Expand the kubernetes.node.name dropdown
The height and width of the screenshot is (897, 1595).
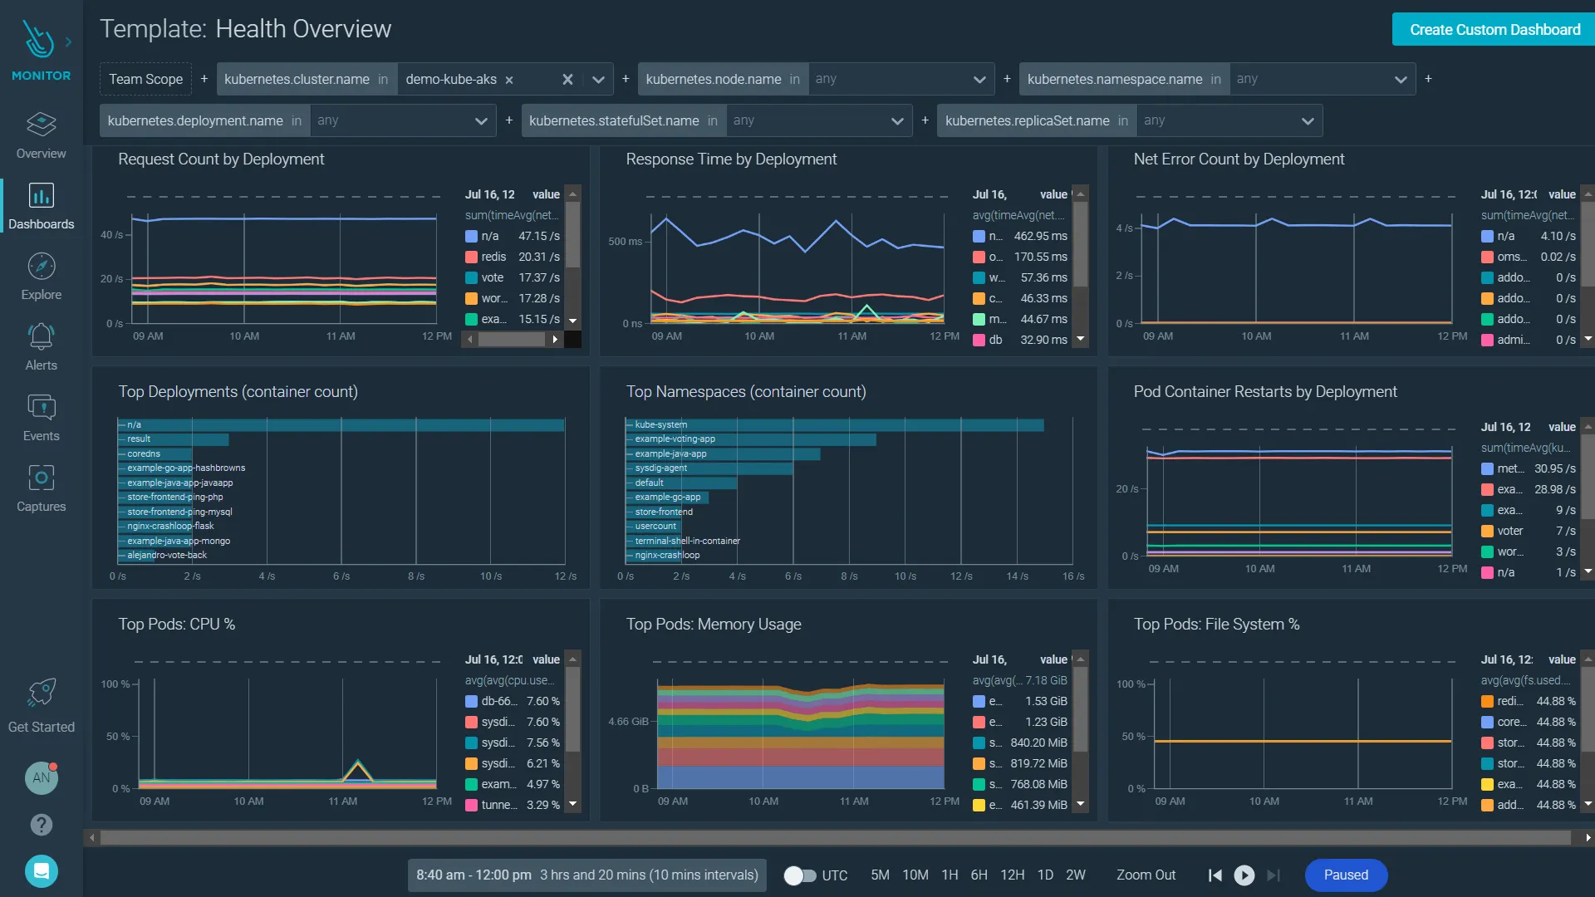979,80
